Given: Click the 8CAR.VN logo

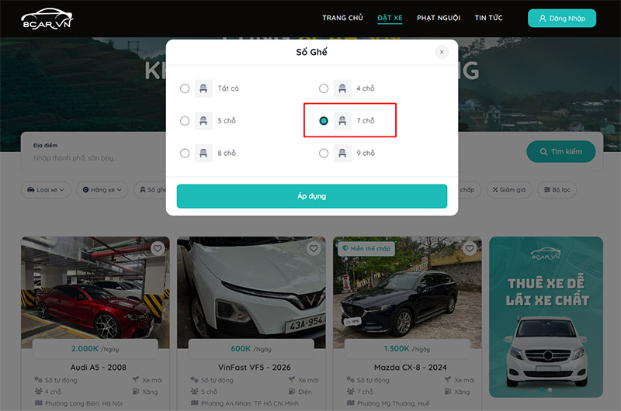Looking at the screenshot, I should (47, 19).
